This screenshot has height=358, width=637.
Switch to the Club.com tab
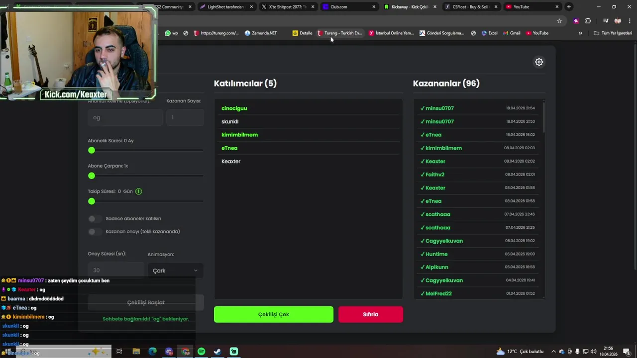(x=349, y=7)
